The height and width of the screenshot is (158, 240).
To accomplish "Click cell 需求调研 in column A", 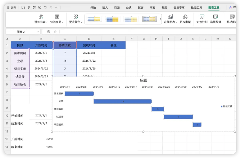I will [x=20, y=53].
